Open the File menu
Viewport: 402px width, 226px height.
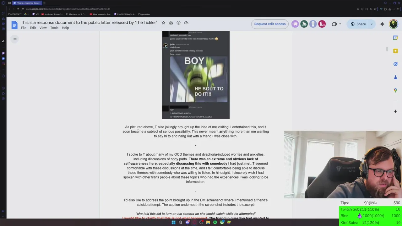click(24, 28)
